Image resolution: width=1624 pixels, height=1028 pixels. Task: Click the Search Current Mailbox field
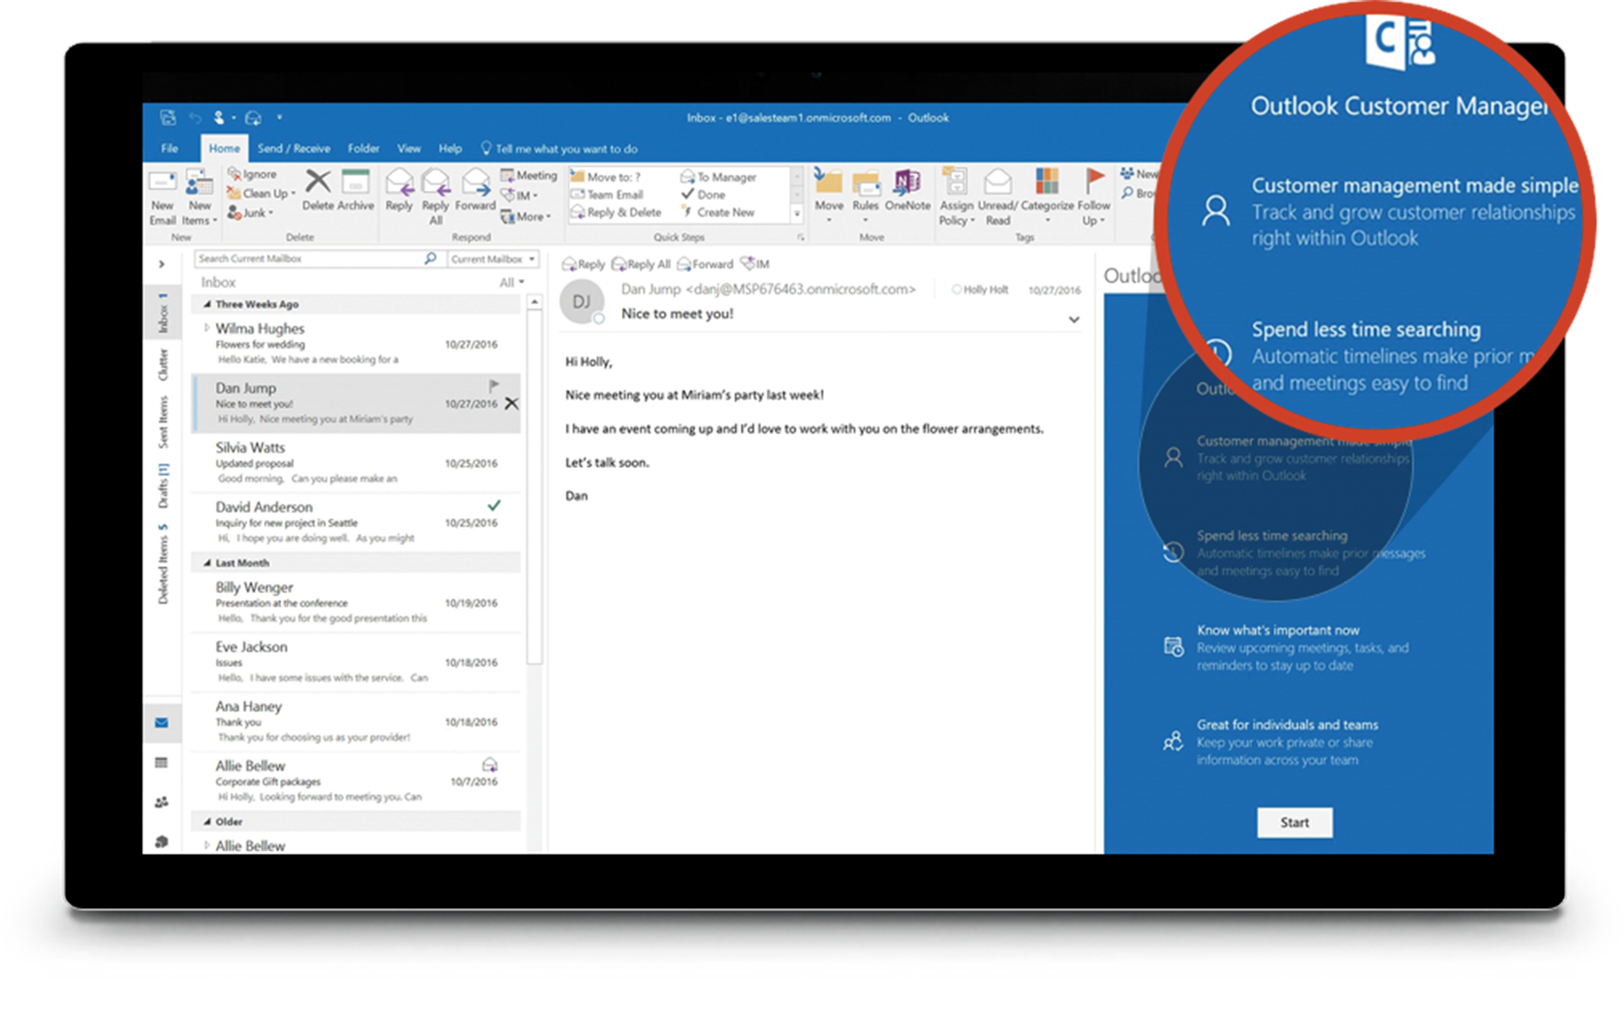click(x=309, y=259)
